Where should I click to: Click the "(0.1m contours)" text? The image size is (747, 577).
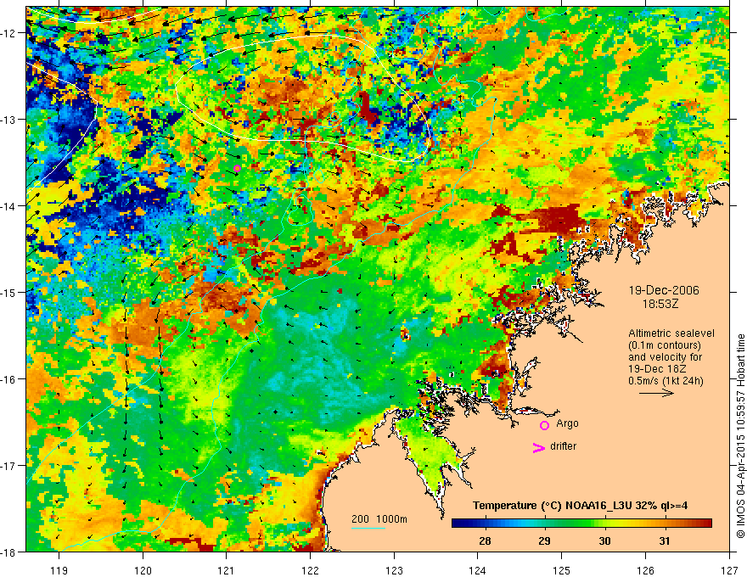[x=665, y=345]
